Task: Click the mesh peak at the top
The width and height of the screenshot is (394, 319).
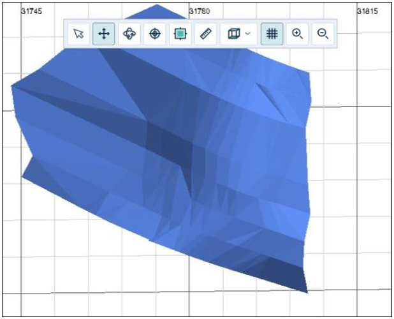Action: pos(157,6)
